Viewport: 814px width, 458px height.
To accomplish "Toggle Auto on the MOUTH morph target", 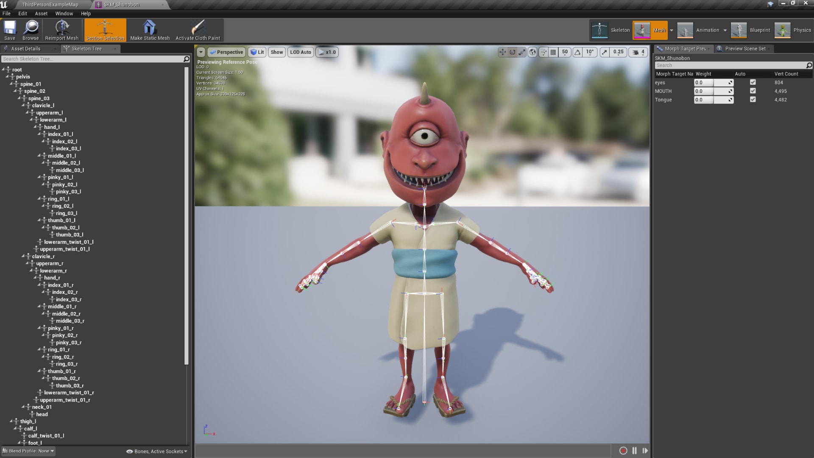I will [x=753, y=91].
